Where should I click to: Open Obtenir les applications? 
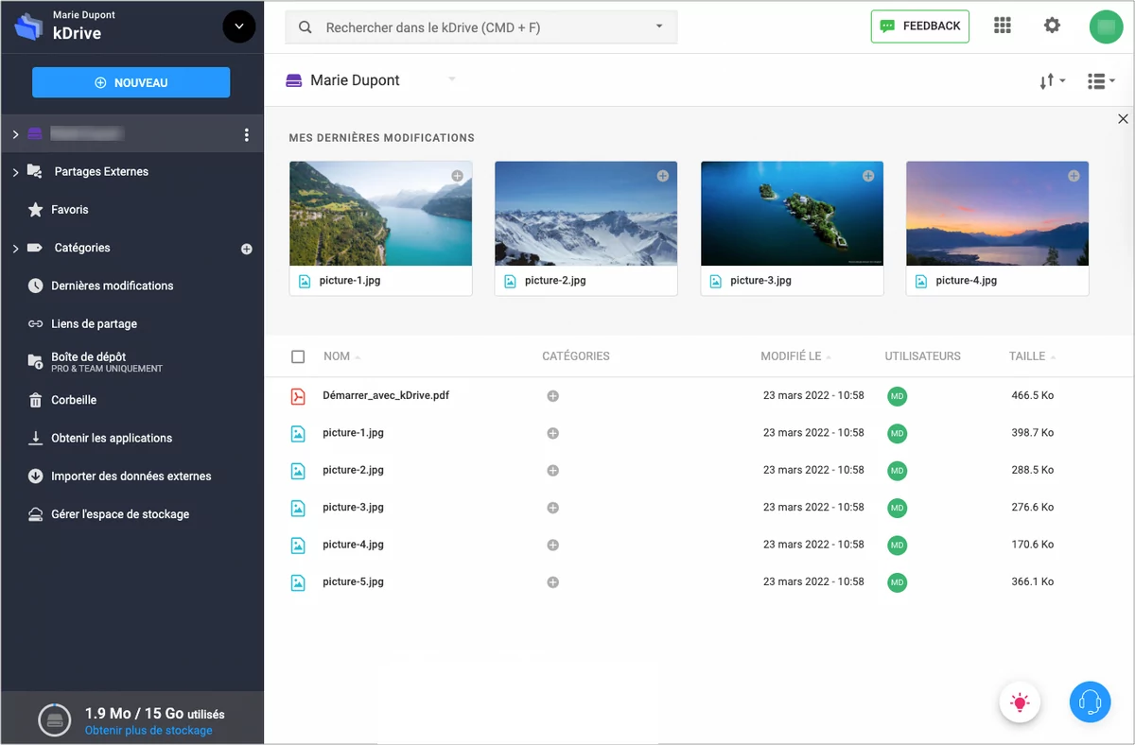[x=112, y=439]
